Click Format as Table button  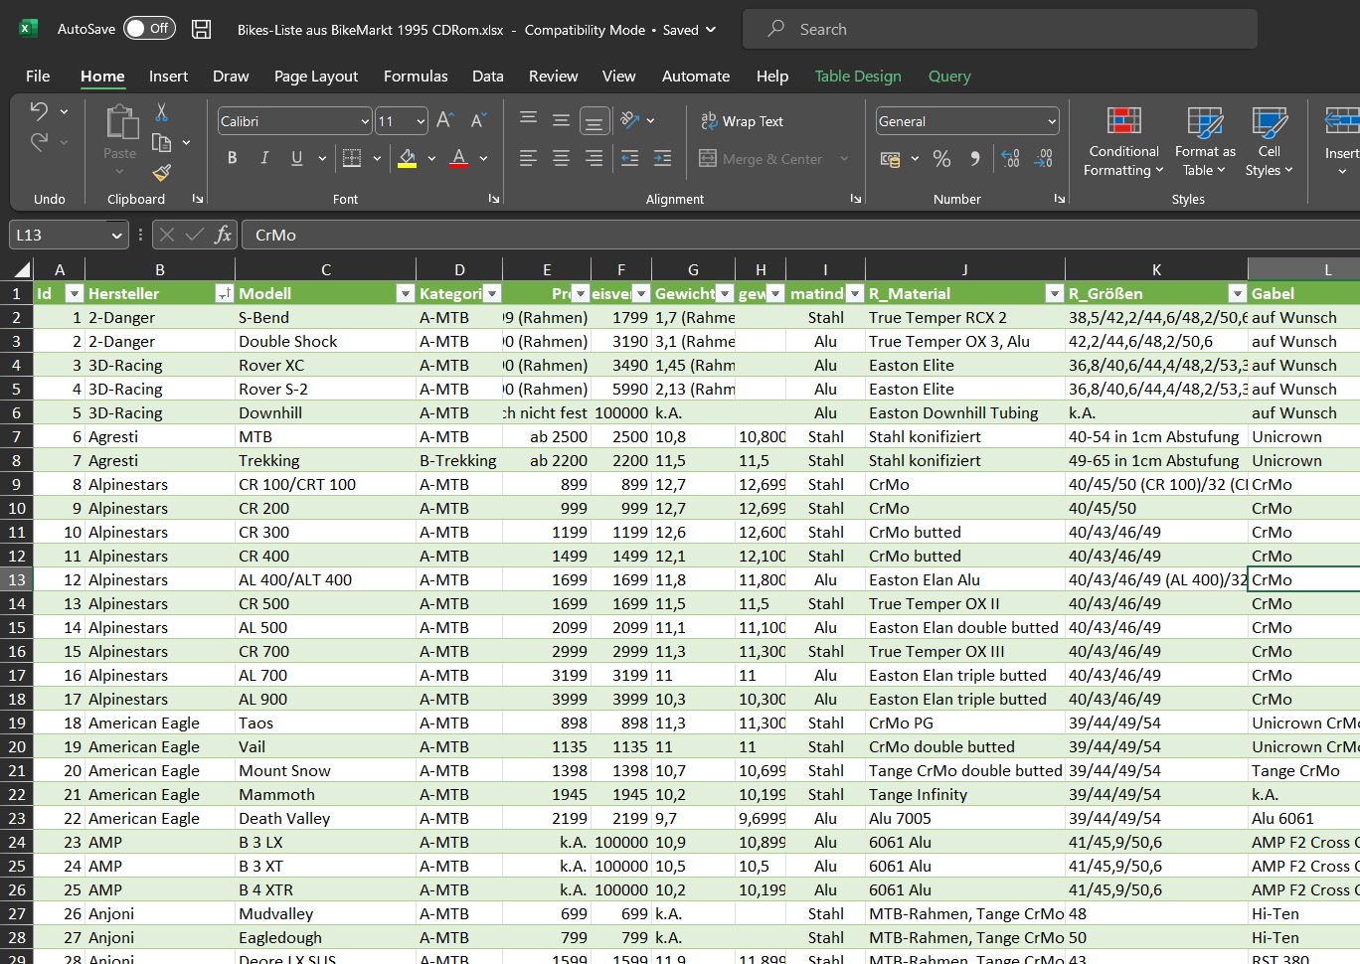point(1205,143)
